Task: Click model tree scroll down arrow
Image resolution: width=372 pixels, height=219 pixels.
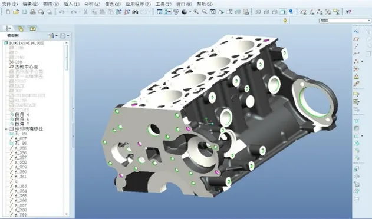Action: tap(67, 214)
